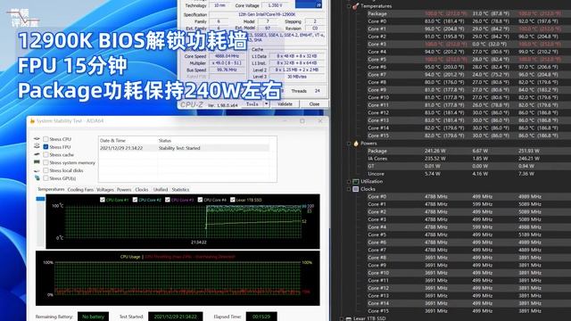Switch to the Clocks tab in AIDA64
This screenshot has height=321, width=571.
point(142,190)
